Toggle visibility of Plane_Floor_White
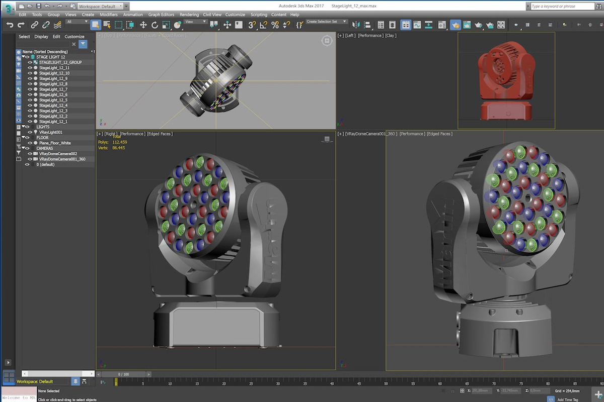Image resolution: width=604 pixels, height=402 pixels. coord(30,143)
